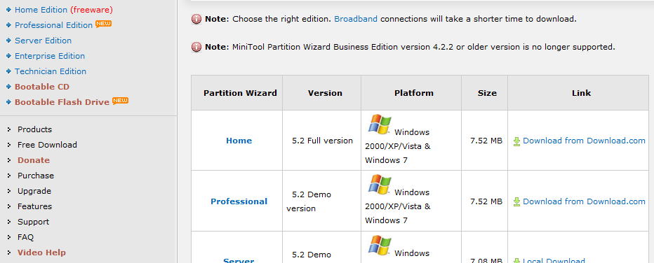The height and width of the screenshot is (263, 654).
Task: Go to Enterprise Edition sidebar link
Action: coord(50,56)
